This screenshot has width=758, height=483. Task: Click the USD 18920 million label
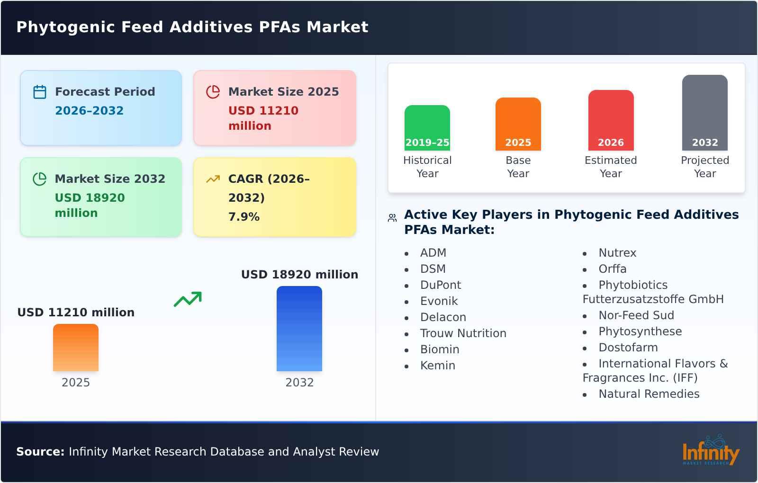tap(299, 274)
